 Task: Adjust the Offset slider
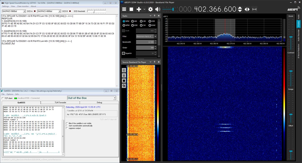291,151
